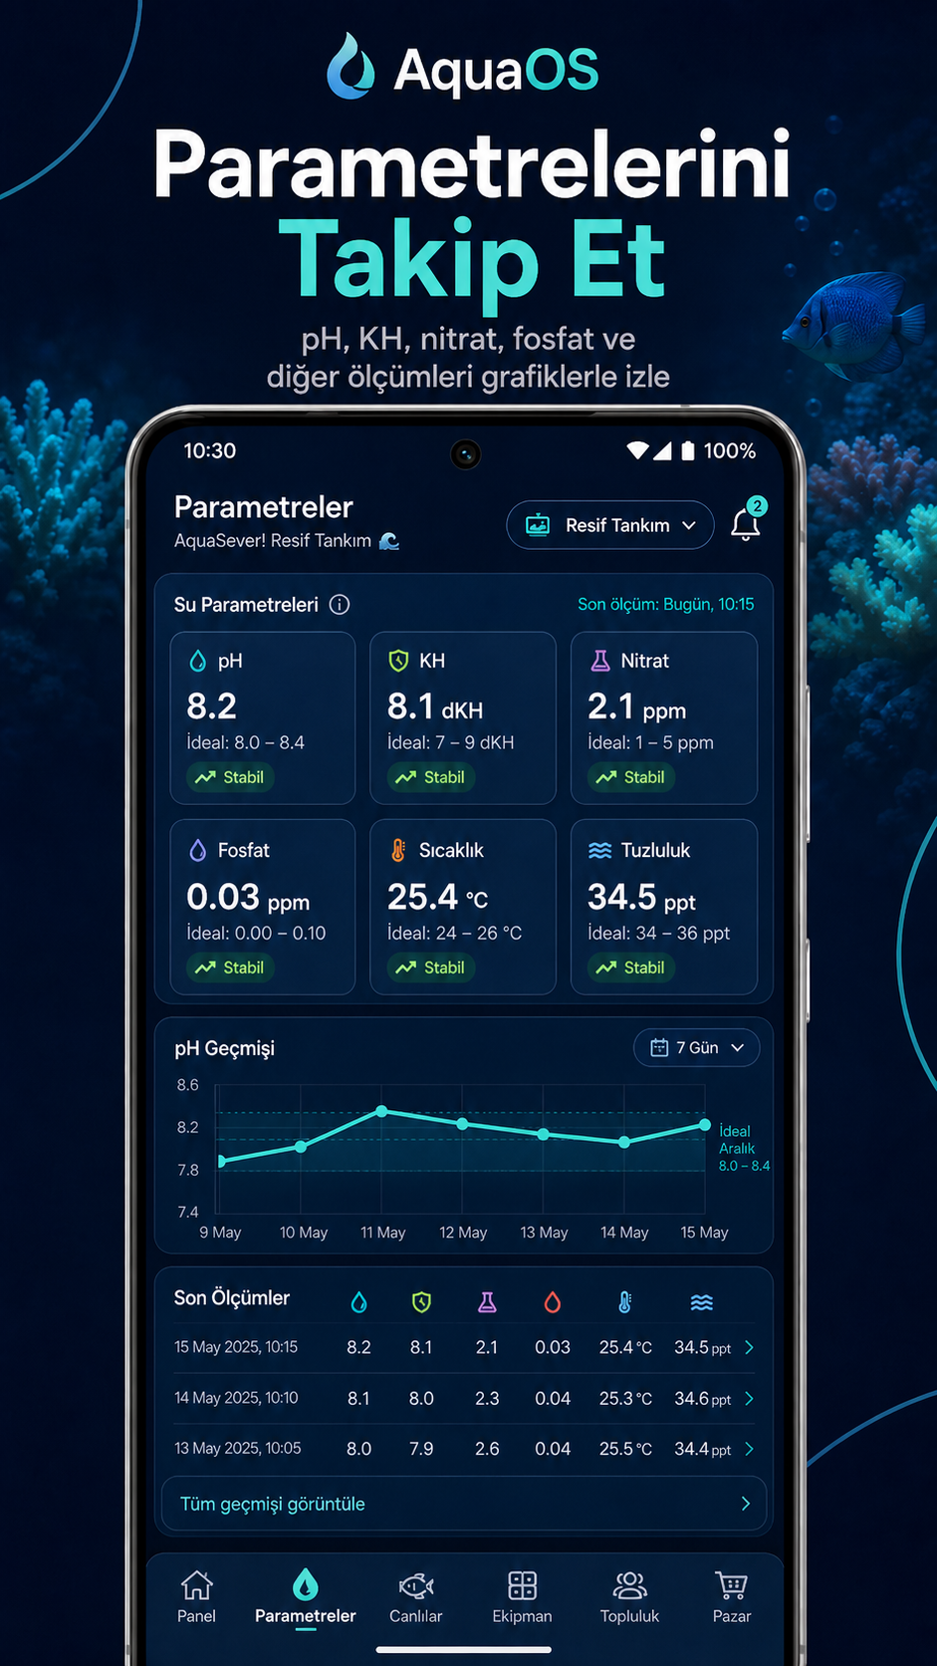Open the Fosfat 0.03 ppm card
This screenshot has width=937, height=1666.
pyautogui.click(x=263, y=907)
